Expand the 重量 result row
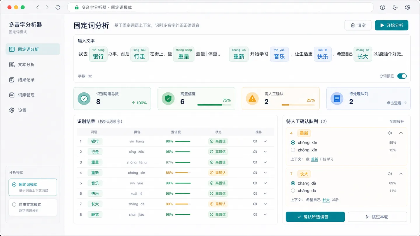The image size is (420, 236). 265,162
